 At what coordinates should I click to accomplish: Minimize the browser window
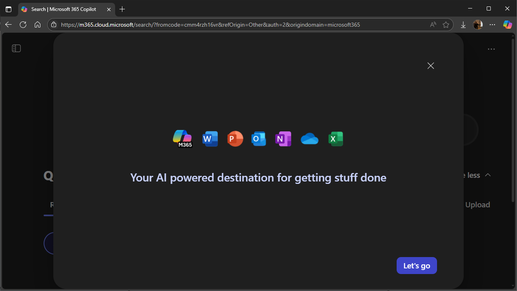point(470,8)
